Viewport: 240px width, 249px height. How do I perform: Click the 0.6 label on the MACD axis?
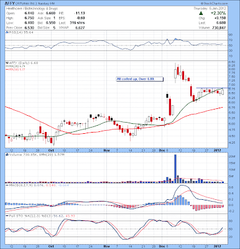coord(231,187)
